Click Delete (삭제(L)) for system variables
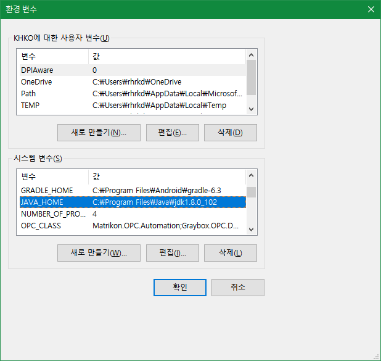Image resolution: width=381 pixels, height=361 pixels. (x=231, y=253)
